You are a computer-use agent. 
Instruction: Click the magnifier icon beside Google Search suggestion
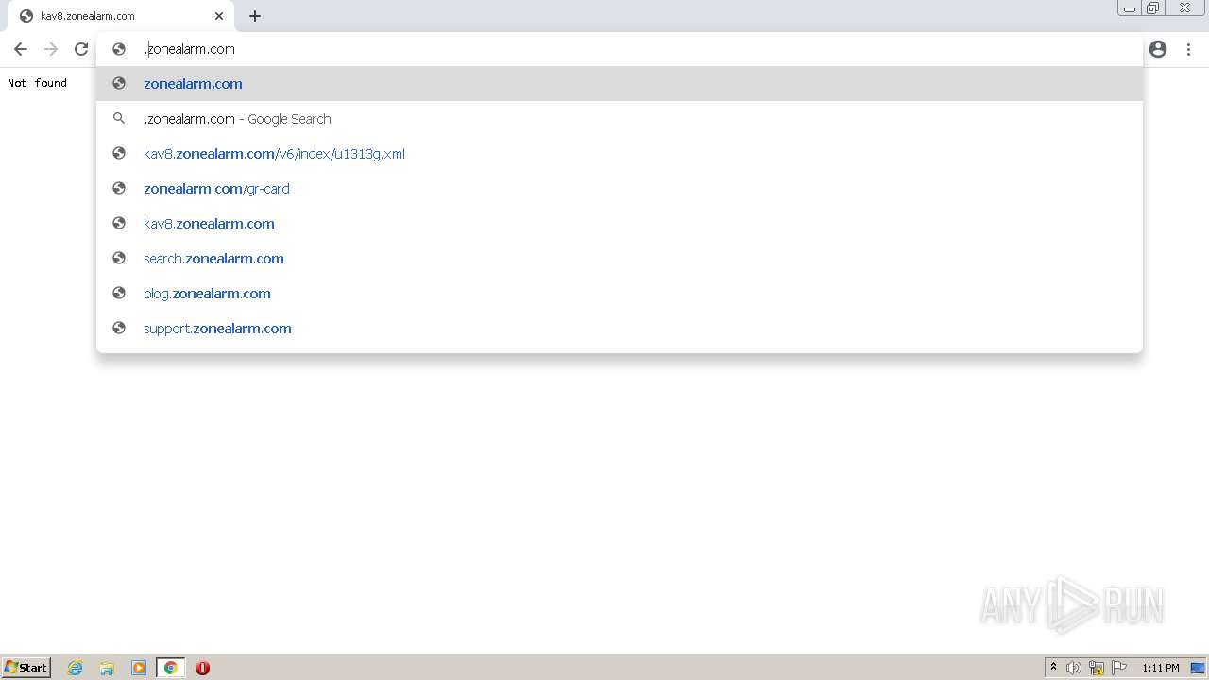[119, 119]
